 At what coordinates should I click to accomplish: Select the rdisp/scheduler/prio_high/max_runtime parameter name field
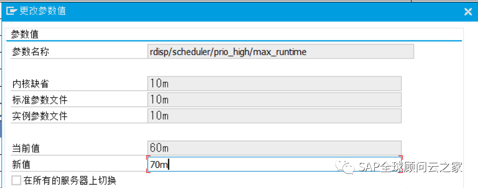[x=281, y=52]
